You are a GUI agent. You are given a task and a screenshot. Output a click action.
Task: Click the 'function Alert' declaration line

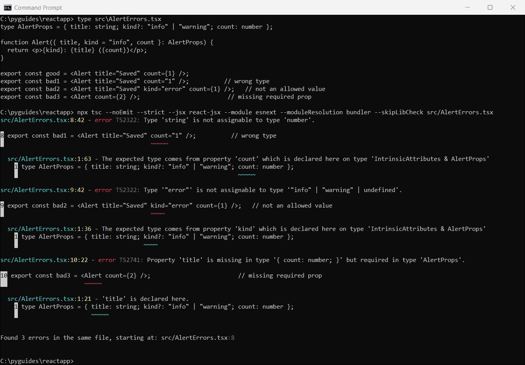tap(107, 42)
